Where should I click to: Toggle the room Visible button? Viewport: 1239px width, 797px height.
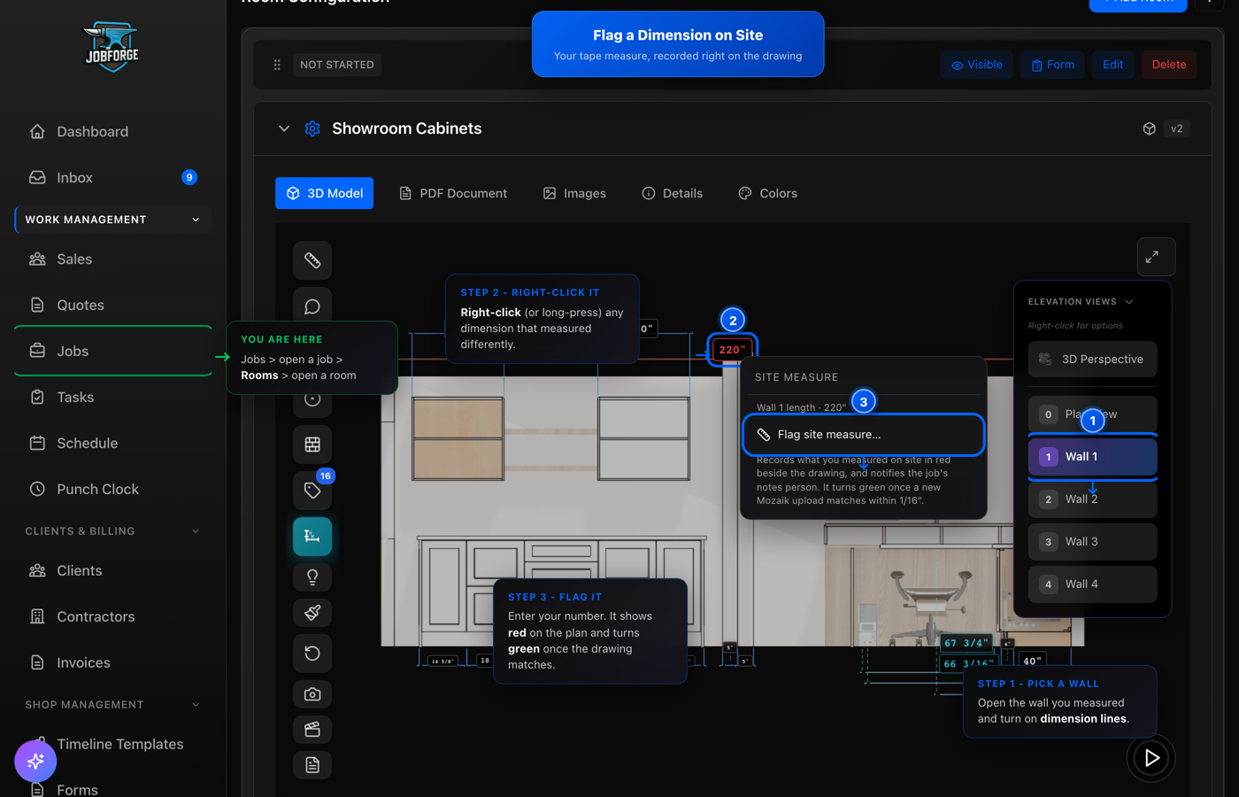coord(977,65)
